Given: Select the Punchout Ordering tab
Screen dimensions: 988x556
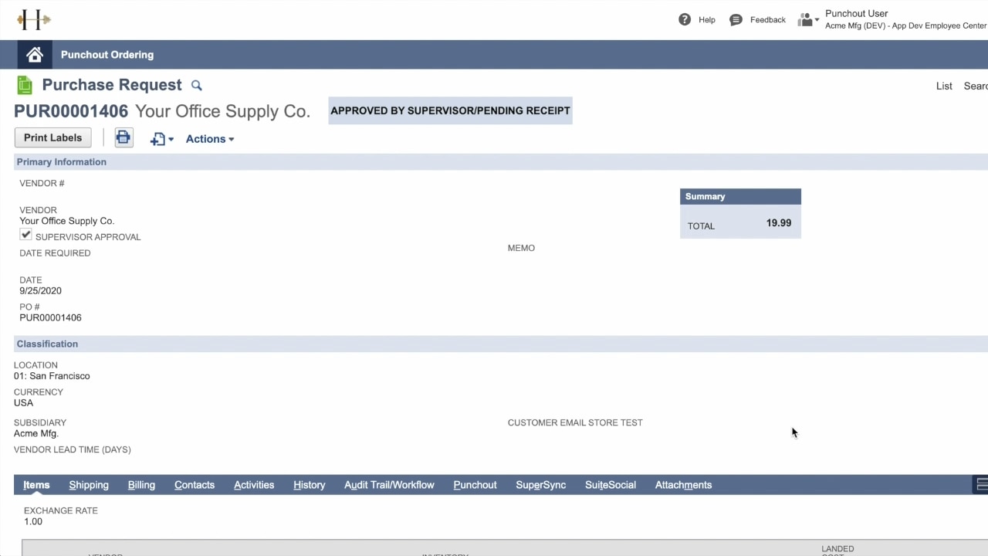Looking at the screenshot, I should point(107,54).
